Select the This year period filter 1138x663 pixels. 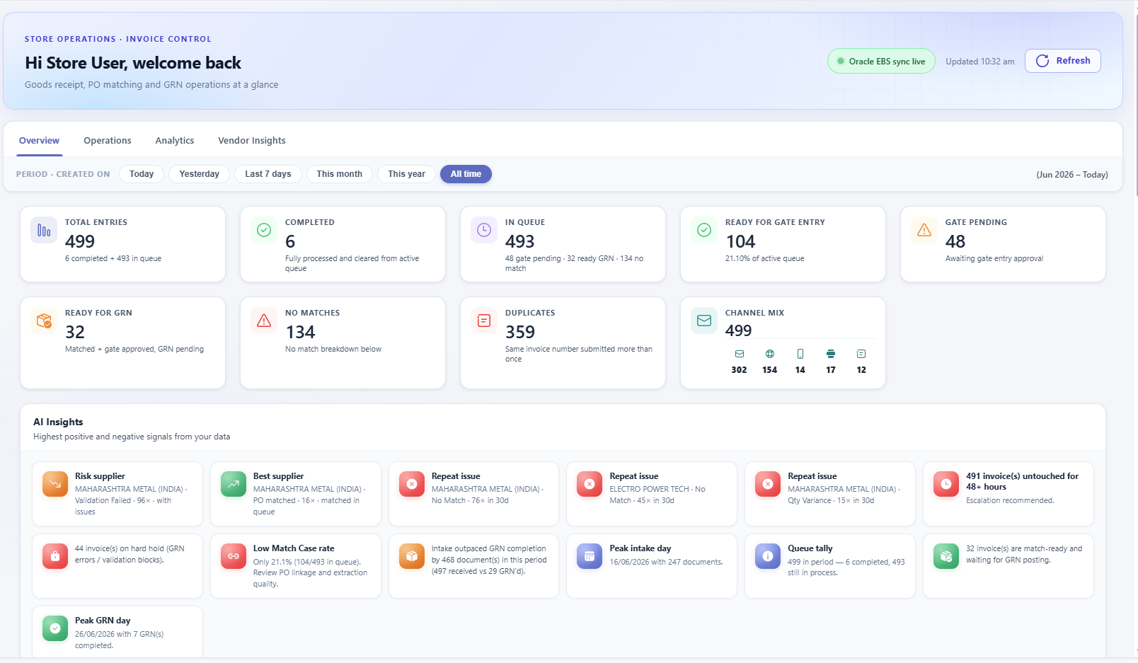pyautogui.click(x=407, y=174)
